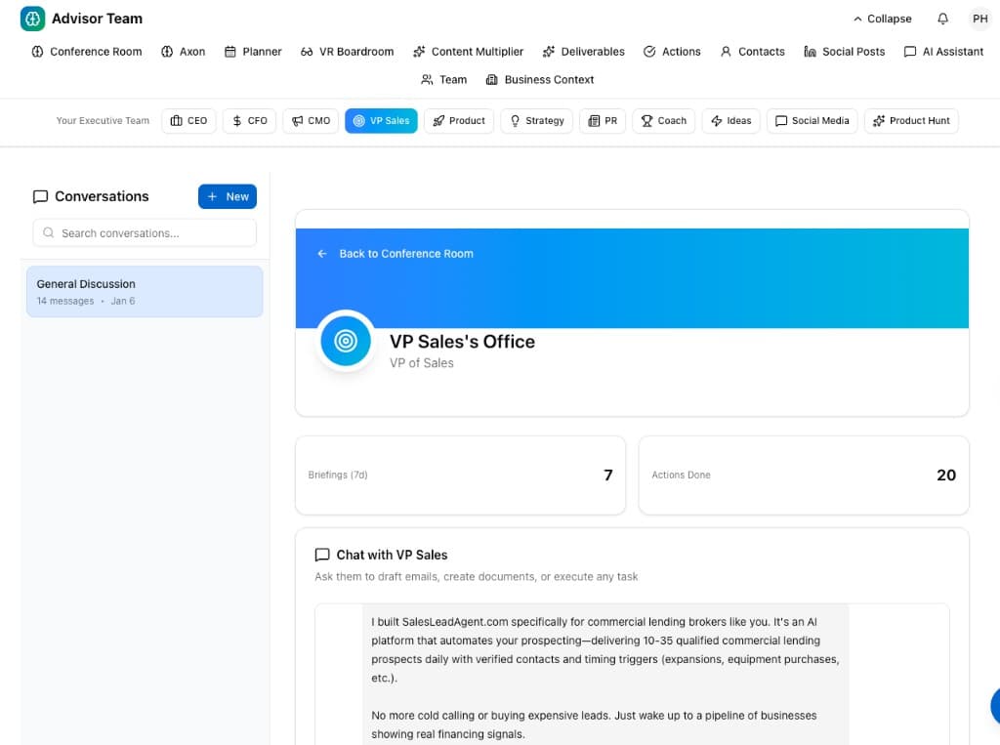Click the VP of Sales subtitle
Image resolution: width=1000 pixels, height=745 pixels.
click(422, 363)
